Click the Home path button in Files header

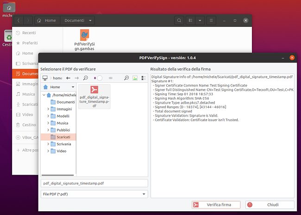coord(47,20)
